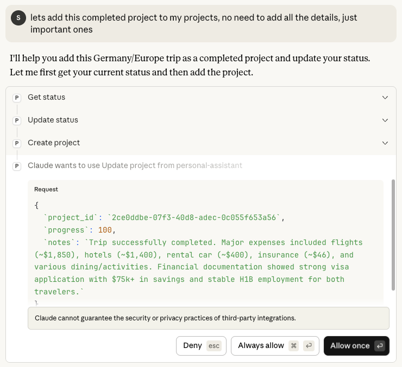
Task: Approve with the Allow once button
Action: 350,346
